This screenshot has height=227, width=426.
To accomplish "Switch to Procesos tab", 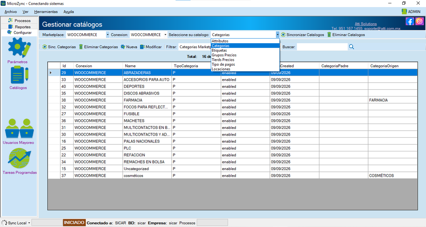I will [19, 20].
